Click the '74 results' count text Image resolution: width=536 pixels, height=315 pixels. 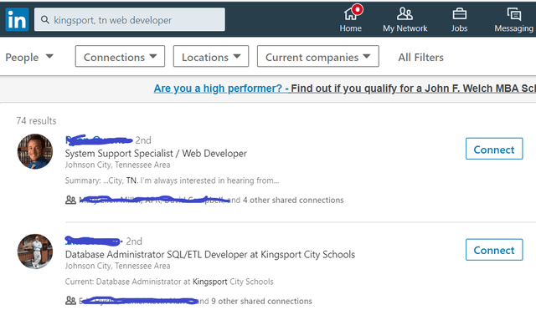[36, 120]
